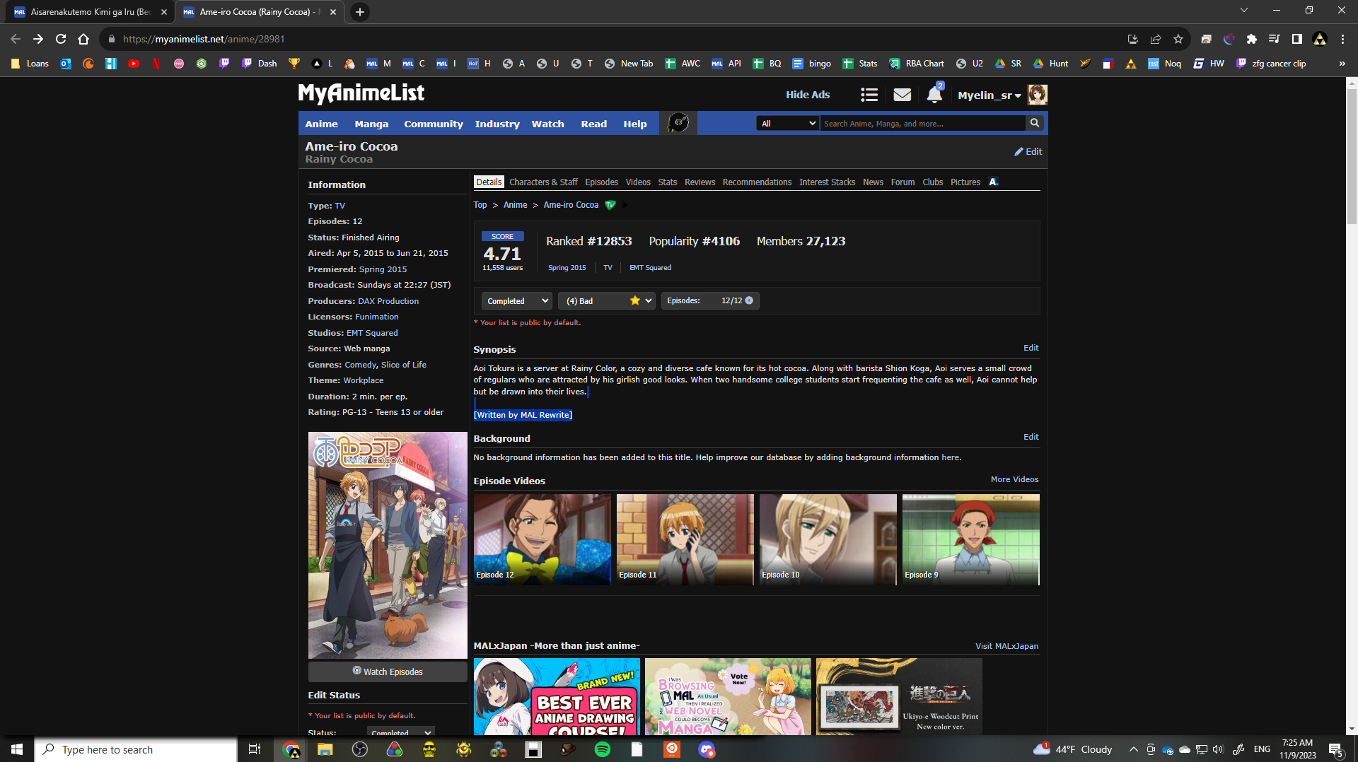1358x762 pixels.
Task: Open the Episode 12 video thumbnail
Action: pos(542,539)
